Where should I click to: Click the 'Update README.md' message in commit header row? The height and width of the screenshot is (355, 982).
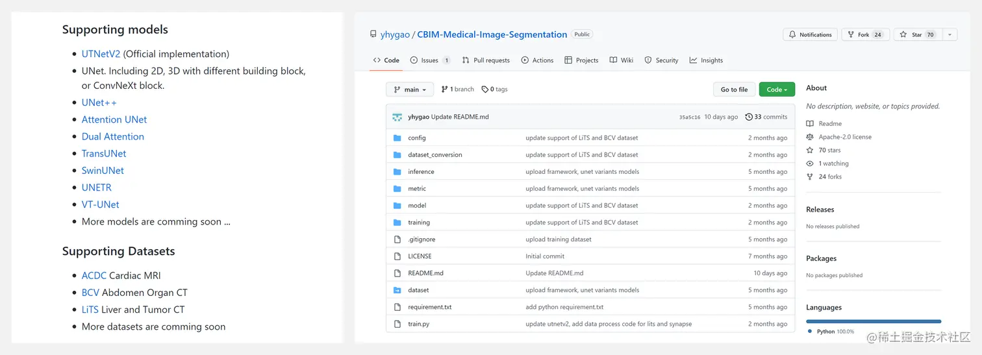460,117
